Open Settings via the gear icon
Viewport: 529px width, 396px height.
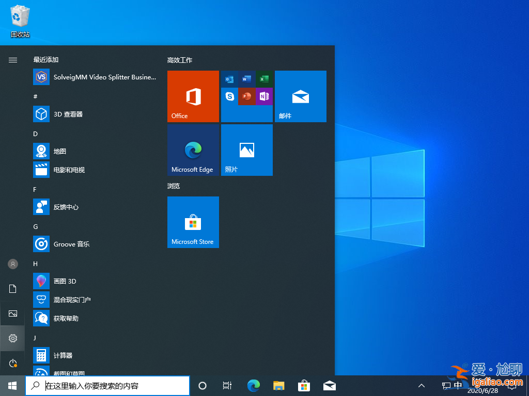coord(12,338)
